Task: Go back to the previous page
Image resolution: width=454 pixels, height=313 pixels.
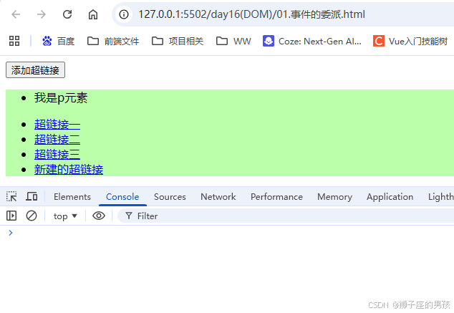Action: click(16, 14)
